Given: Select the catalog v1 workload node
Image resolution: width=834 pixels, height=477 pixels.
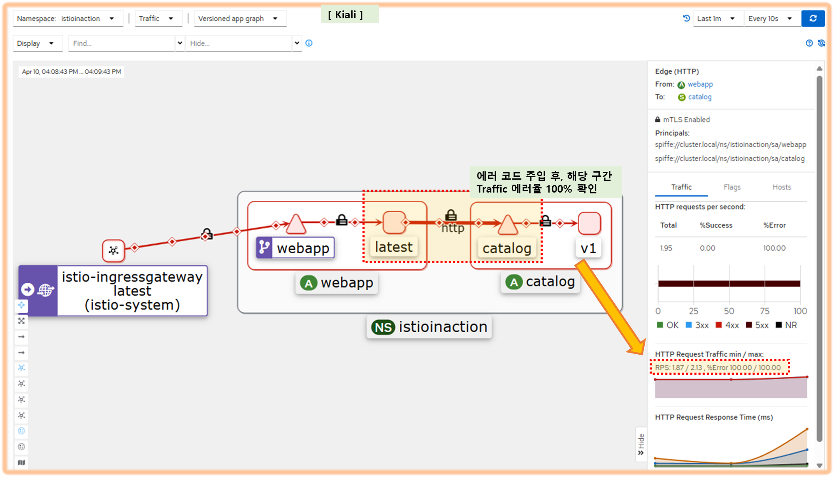Looking at the screenshot, I should pyautogui.click(x=589, y=223).
